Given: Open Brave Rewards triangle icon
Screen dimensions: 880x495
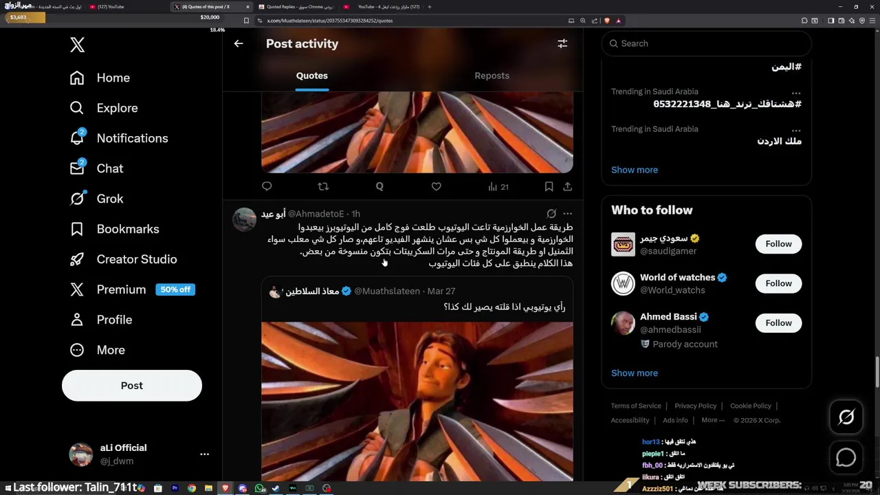Looking at the screenshot, I should [618, 21].
